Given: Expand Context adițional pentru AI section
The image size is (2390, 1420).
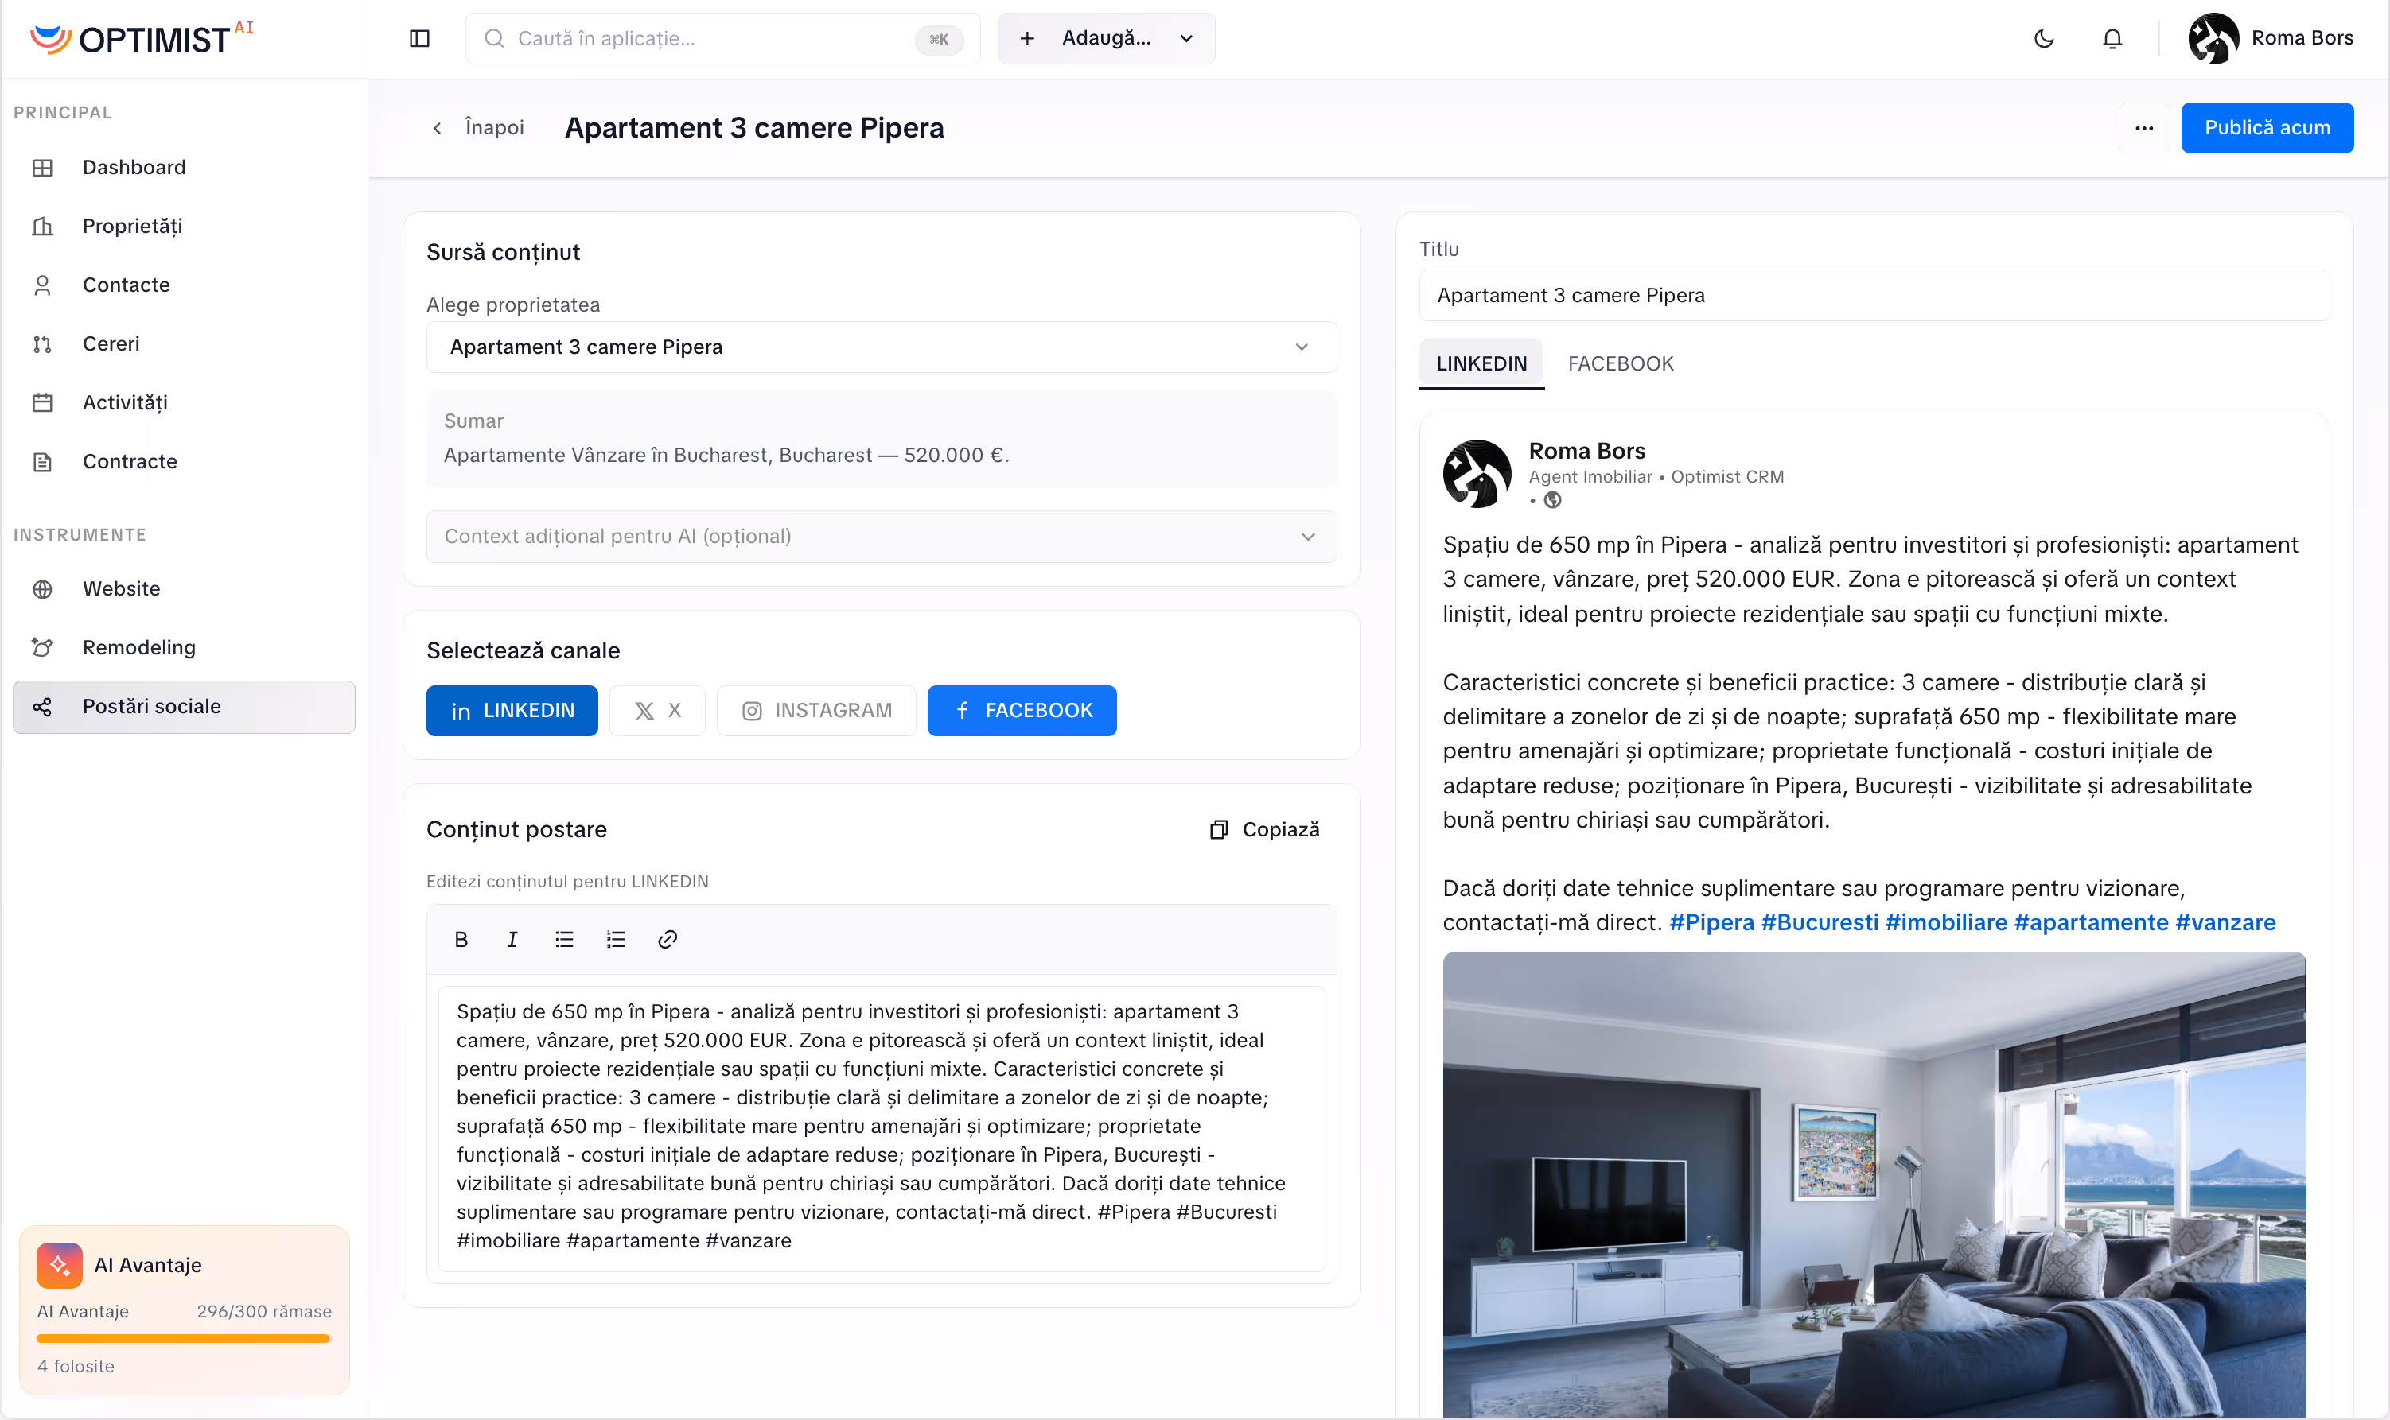Looking at the screenshot, I should click(x=880, y=537).
